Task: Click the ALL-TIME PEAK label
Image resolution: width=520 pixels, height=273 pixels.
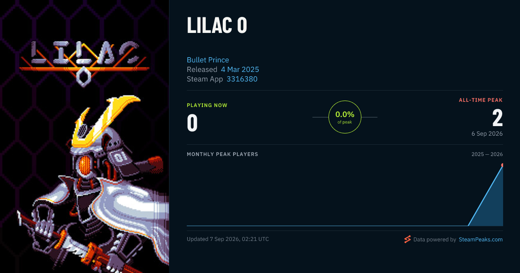Action: (x=481, y=100)
